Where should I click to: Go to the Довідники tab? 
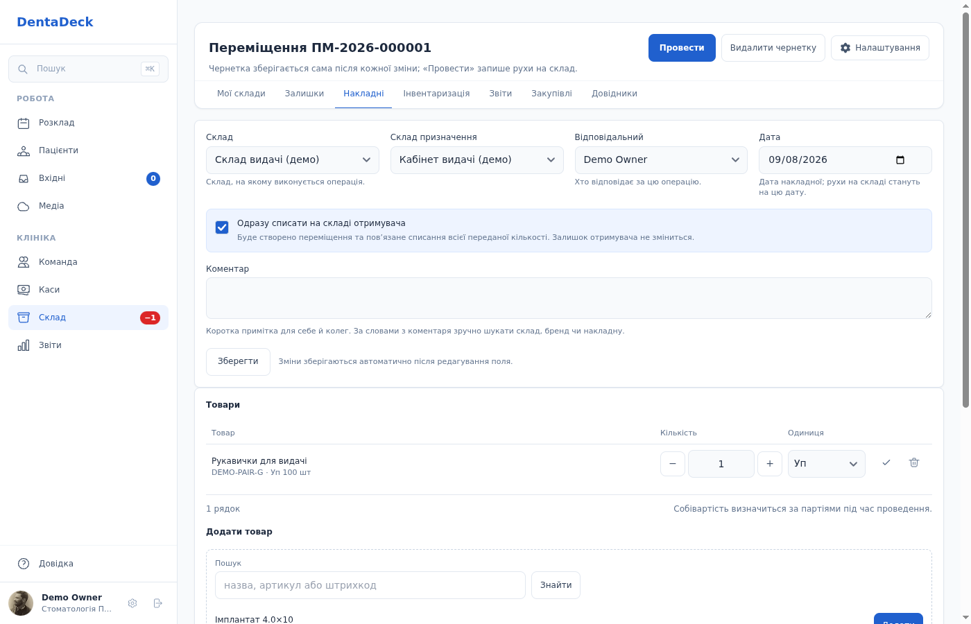click(615, 94)
